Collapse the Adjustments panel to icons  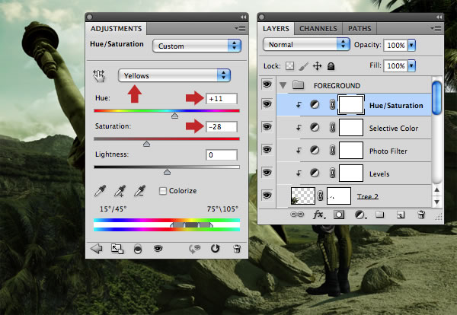click(243, 17)
